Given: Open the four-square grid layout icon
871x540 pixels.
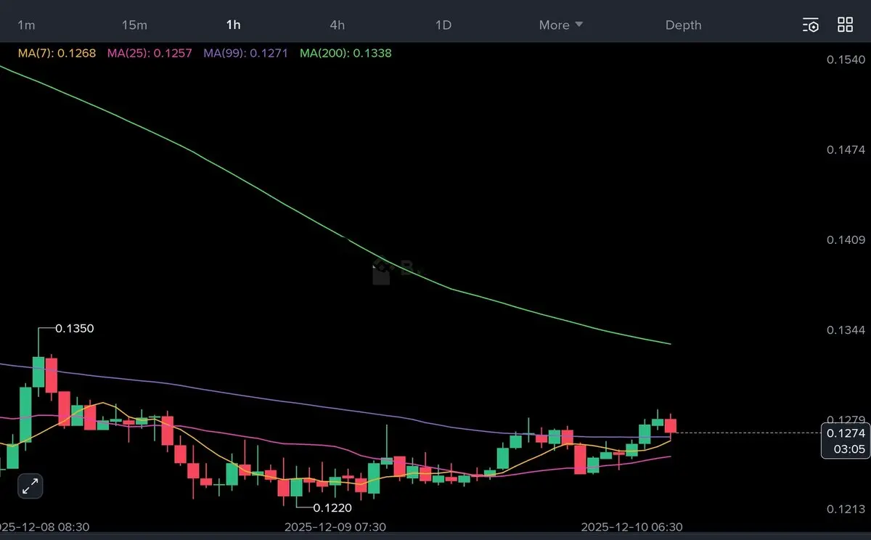Looking at the screenshot, I should coord(846,25).
